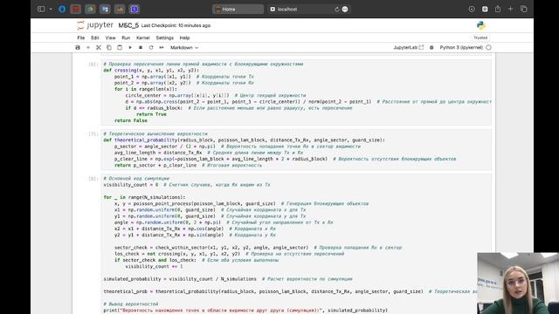Click the webcam video overlay
The width and height of the screenshot is (559, 314).
coord(518,283)
